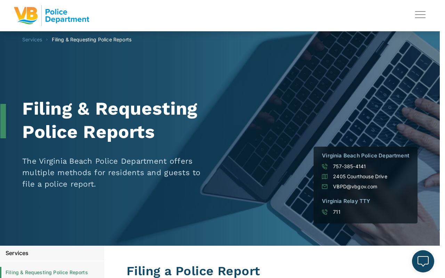The width and height of the screenshot is (445, 278).
Task: Click the intro paragraph about filing methods
Action: pos(111,173)
